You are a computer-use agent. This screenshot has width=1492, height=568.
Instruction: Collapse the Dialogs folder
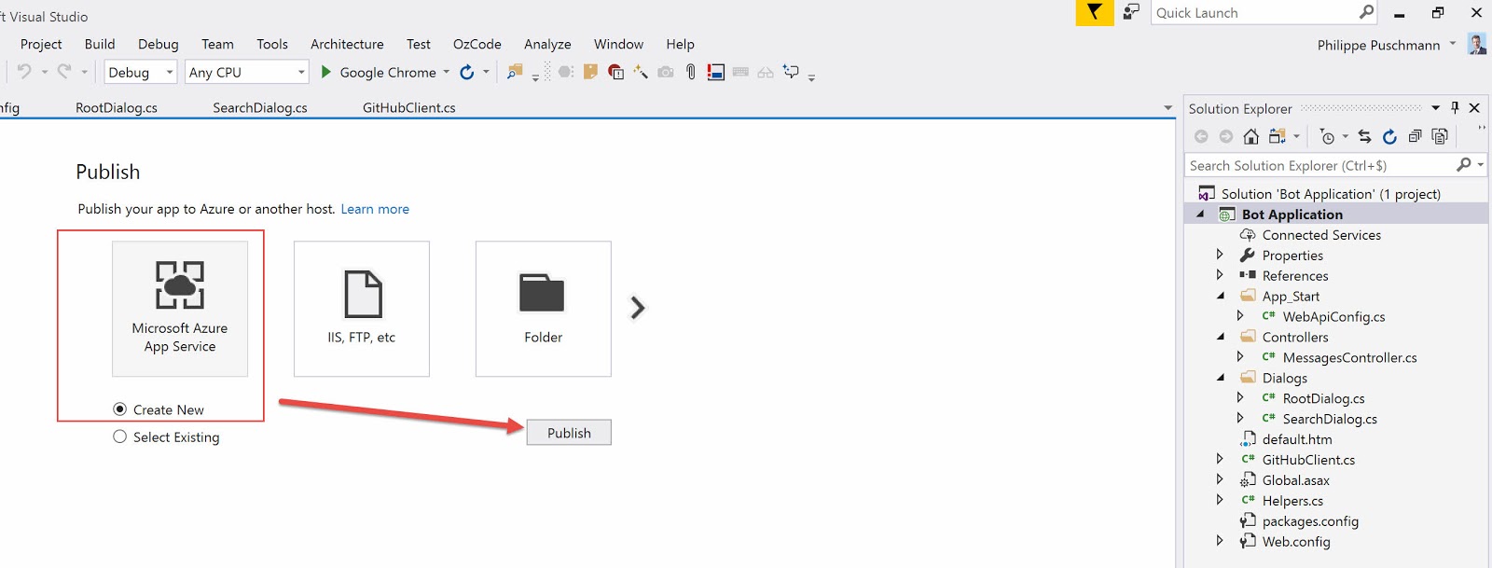(1221, 378)
